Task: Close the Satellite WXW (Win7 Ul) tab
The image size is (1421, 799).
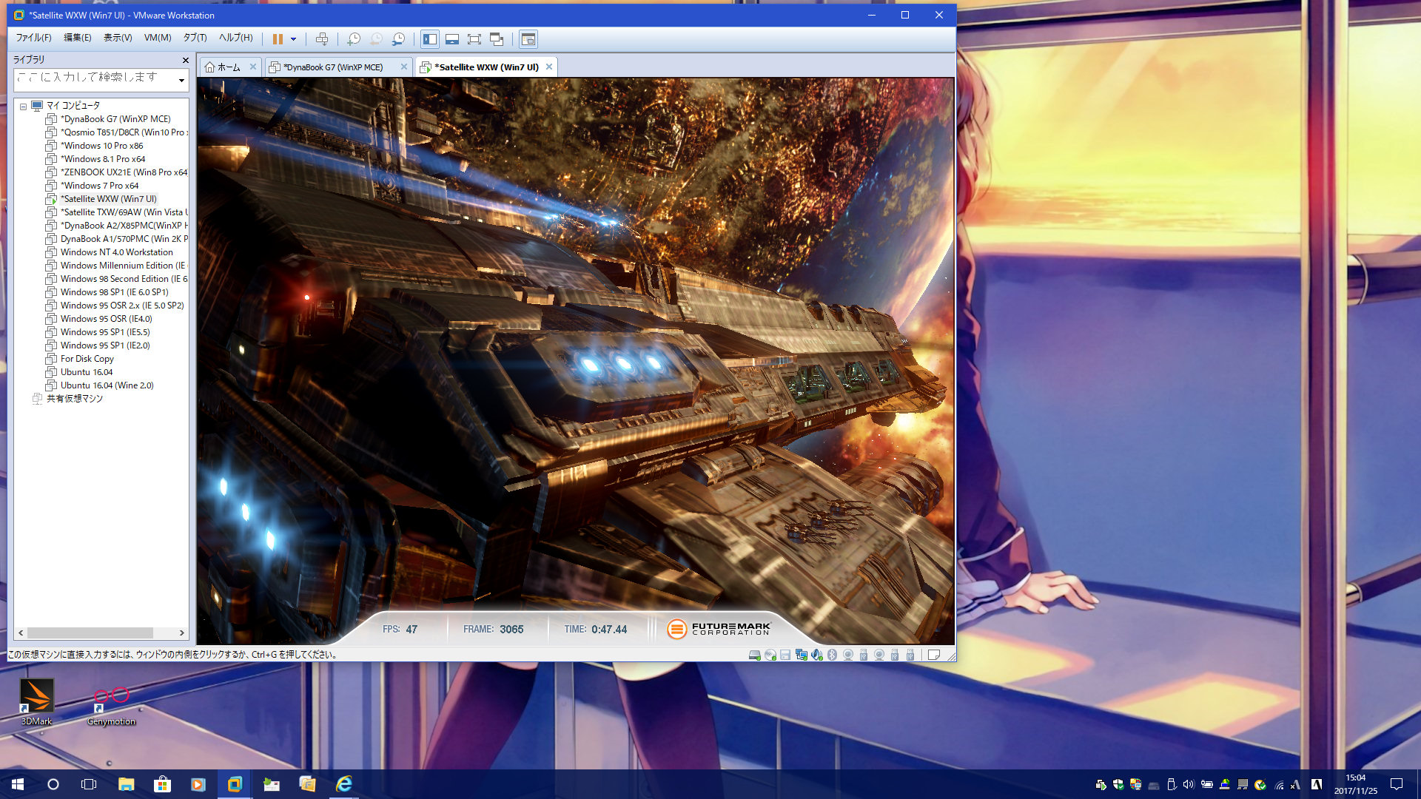Action: (549, 67)
